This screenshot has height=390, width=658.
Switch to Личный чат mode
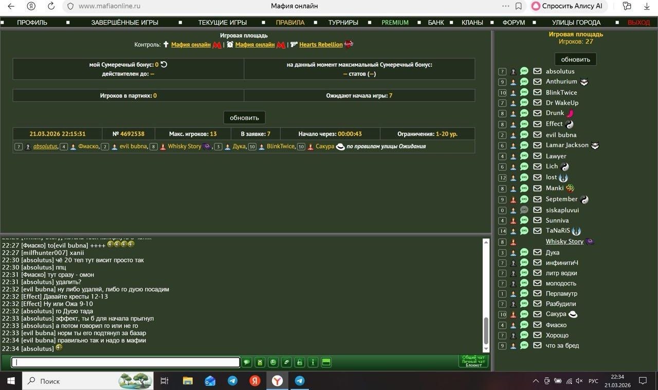pyautogui.click(x=473, y=361)
